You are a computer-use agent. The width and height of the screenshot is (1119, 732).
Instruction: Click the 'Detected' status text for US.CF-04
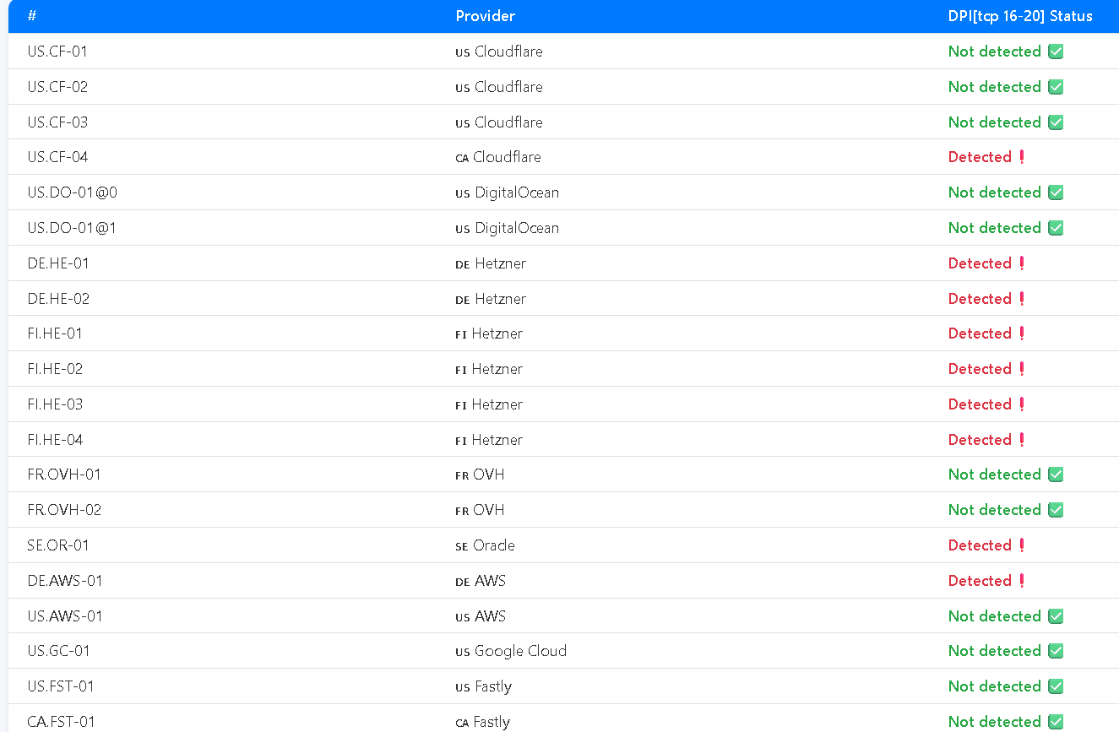980,157
